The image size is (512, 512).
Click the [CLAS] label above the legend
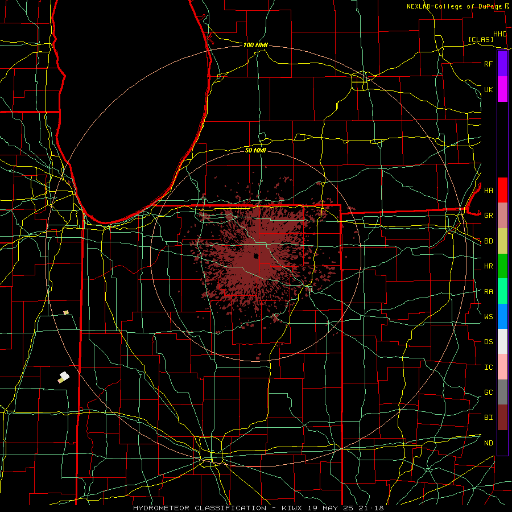(x=481, y=39)
